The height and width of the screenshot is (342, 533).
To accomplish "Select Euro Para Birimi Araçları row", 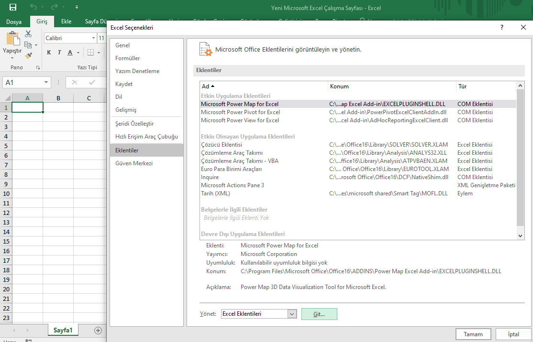I will 358,169.
